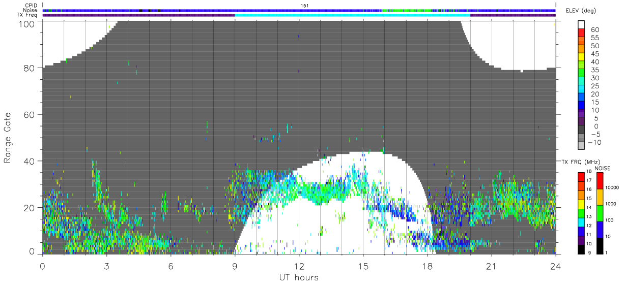Click the 'CPID' label
This screenshot has height=288, width=625.
tap(31, 5)
